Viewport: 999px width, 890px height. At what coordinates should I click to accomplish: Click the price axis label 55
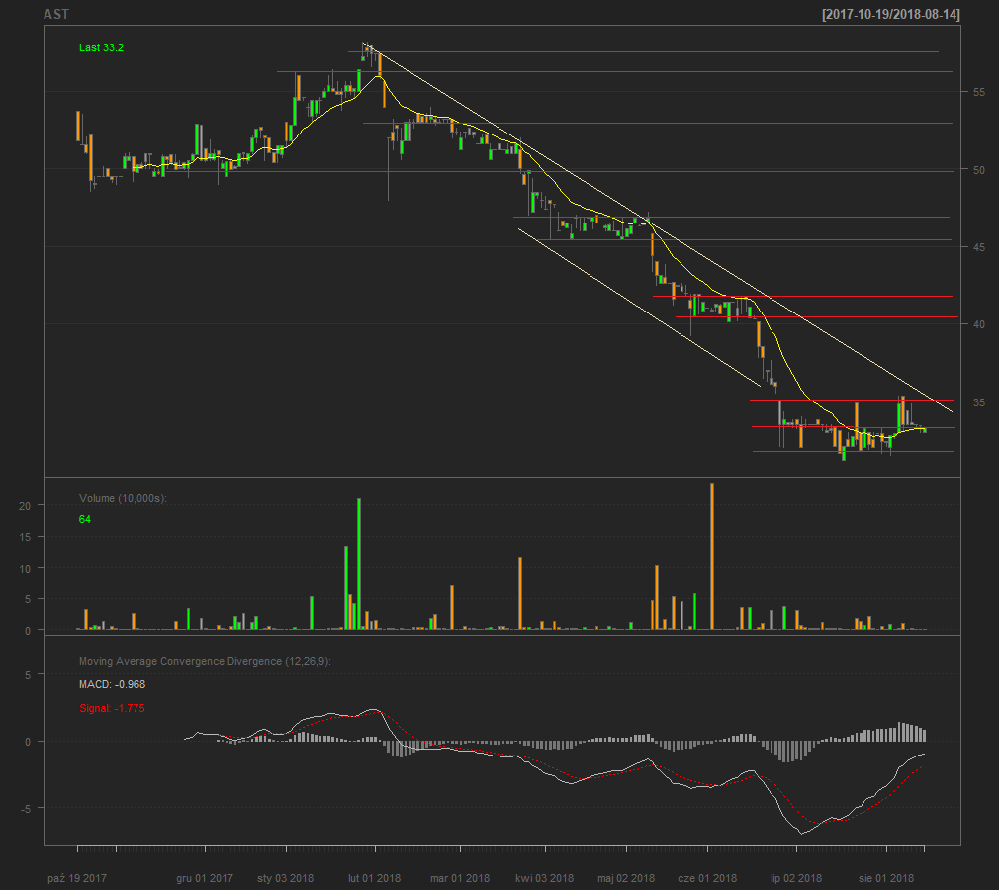(x=978, y=92)
